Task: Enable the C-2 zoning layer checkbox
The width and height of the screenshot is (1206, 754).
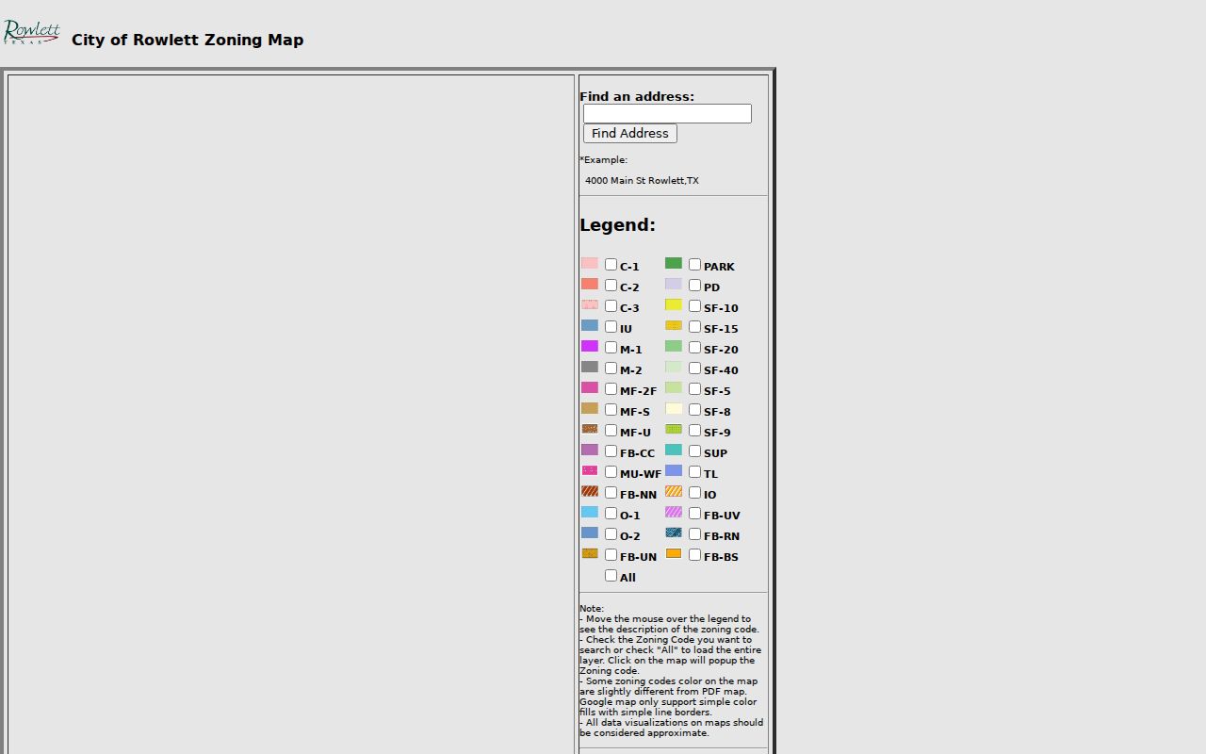Action: [611, 286]
